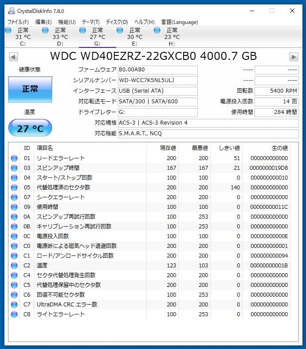Click the 回転数 value 5400 RPM
The width and height of the screenshot is (306, 349).
click(x=276, y=91)
